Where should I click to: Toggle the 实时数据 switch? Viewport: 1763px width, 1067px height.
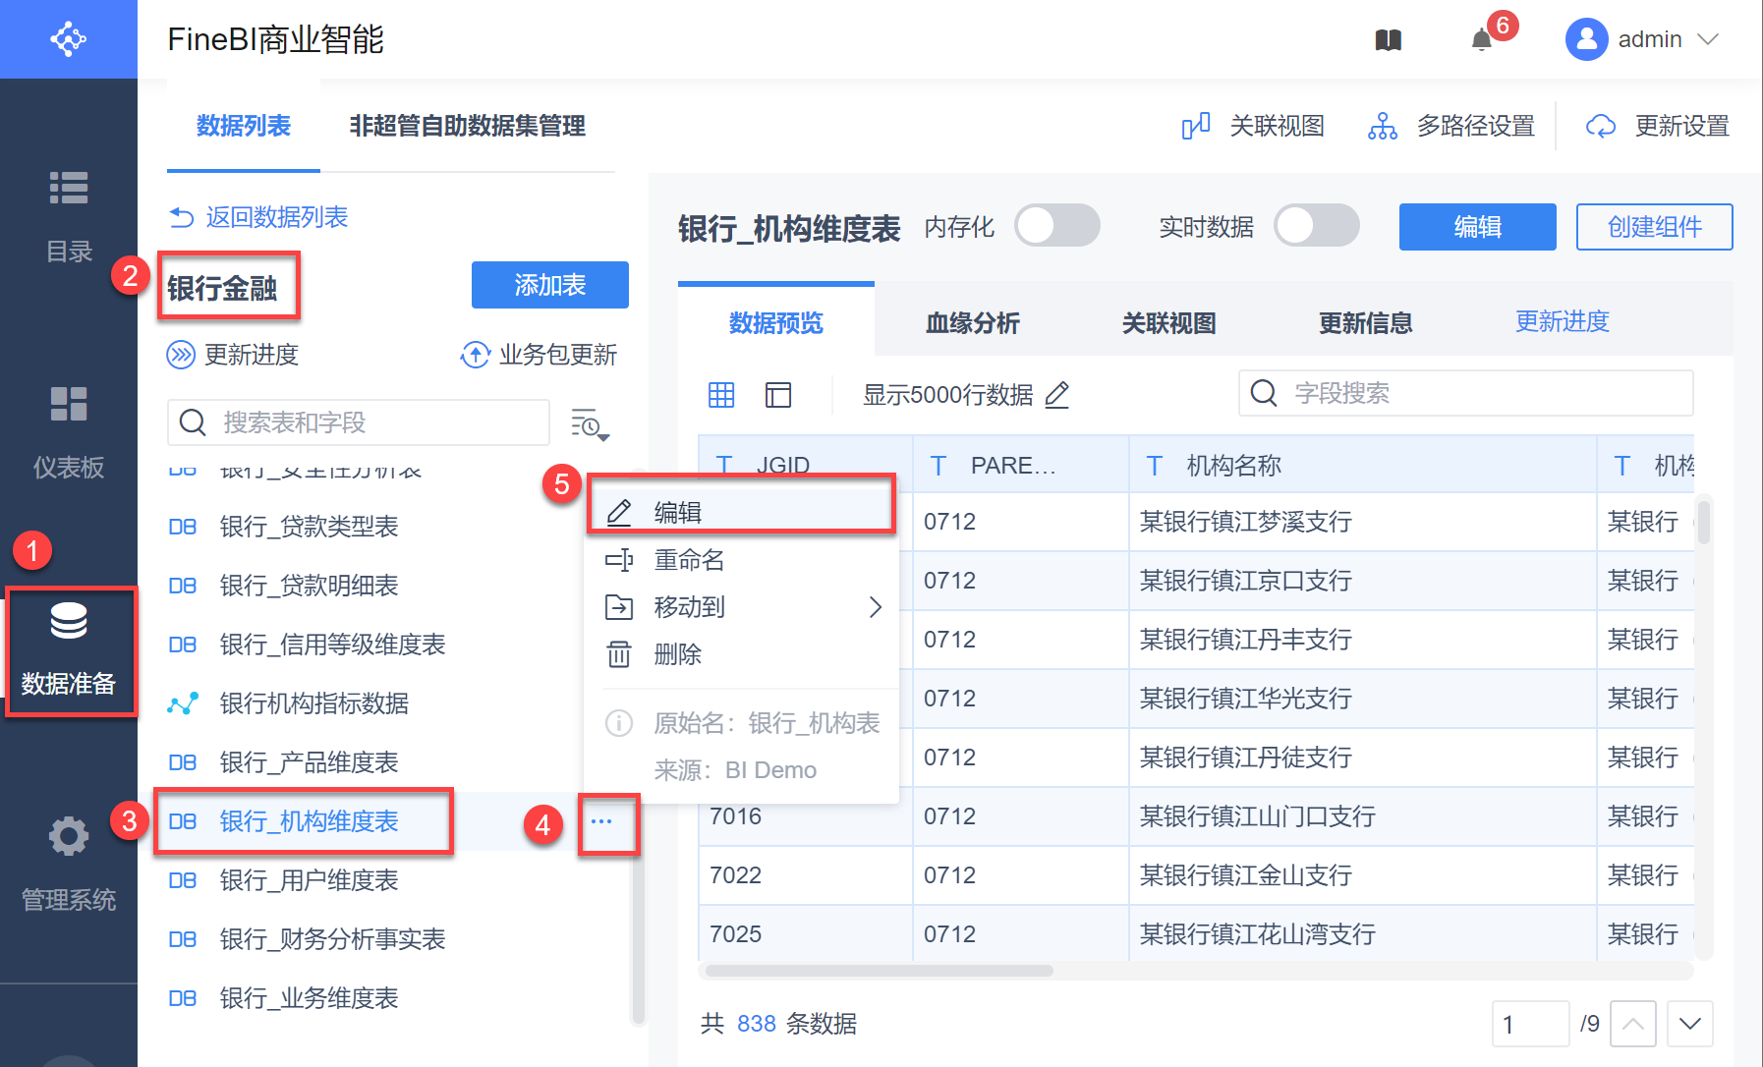click(1317, 226)
